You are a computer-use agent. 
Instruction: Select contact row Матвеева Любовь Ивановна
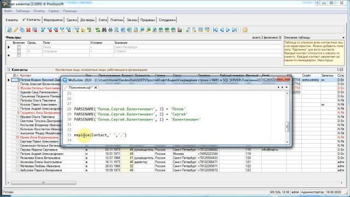click(40, 166)
